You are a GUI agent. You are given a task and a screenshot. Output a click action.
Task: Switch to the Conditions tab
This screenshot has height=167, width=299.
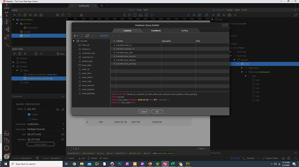[156, 30]
